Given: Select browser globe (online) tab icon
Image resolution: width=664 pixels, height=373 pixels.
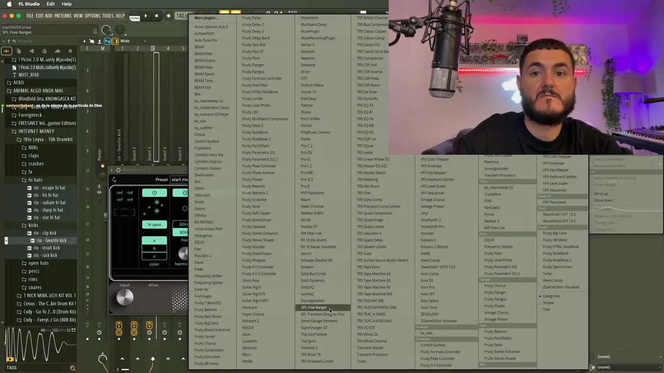Looking at the screenshot, I should [x=44, y=51].
